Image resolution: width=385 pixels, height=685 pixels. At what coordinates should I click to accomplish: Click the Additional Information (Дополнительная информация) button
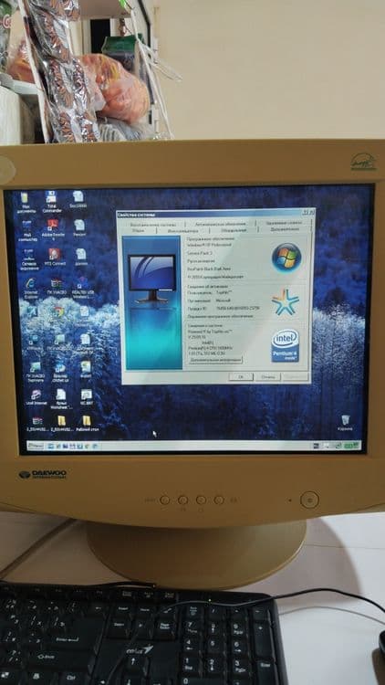[x=215, y=360]
